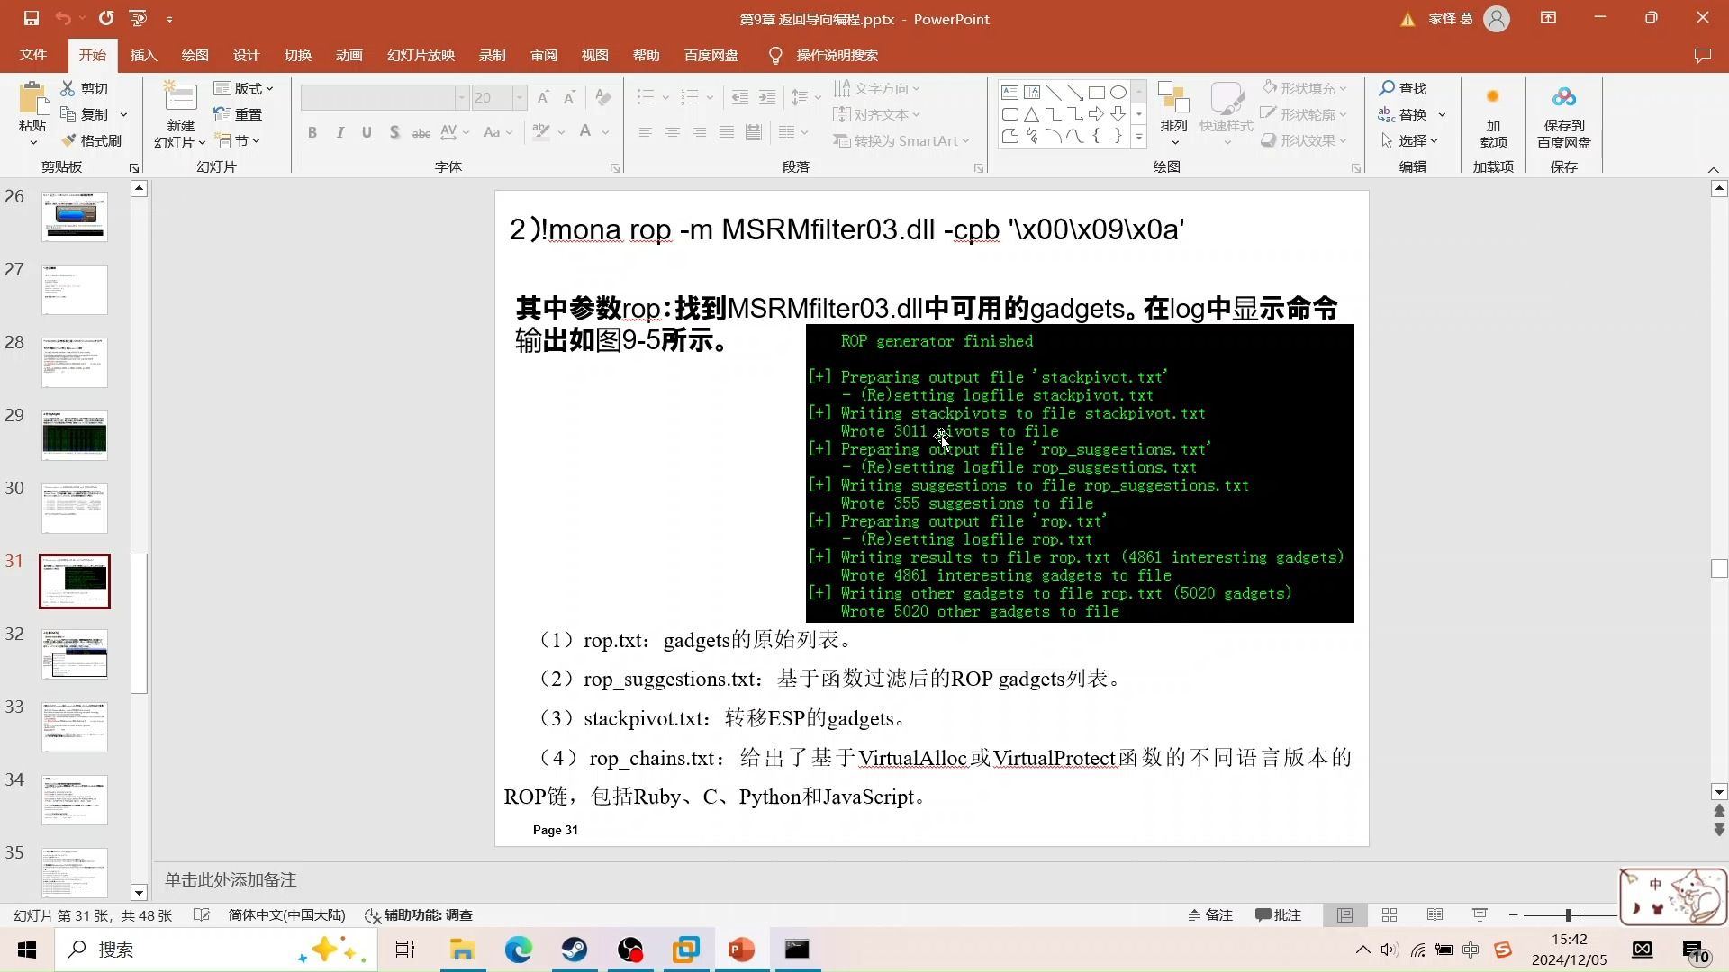The width and height of the screenshot is (1729, 972).
Task: Increase font size with larger A icon
Action: 543,97
